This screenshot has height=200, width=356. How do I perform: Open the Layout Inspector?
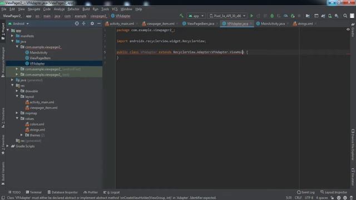point(334,192)
